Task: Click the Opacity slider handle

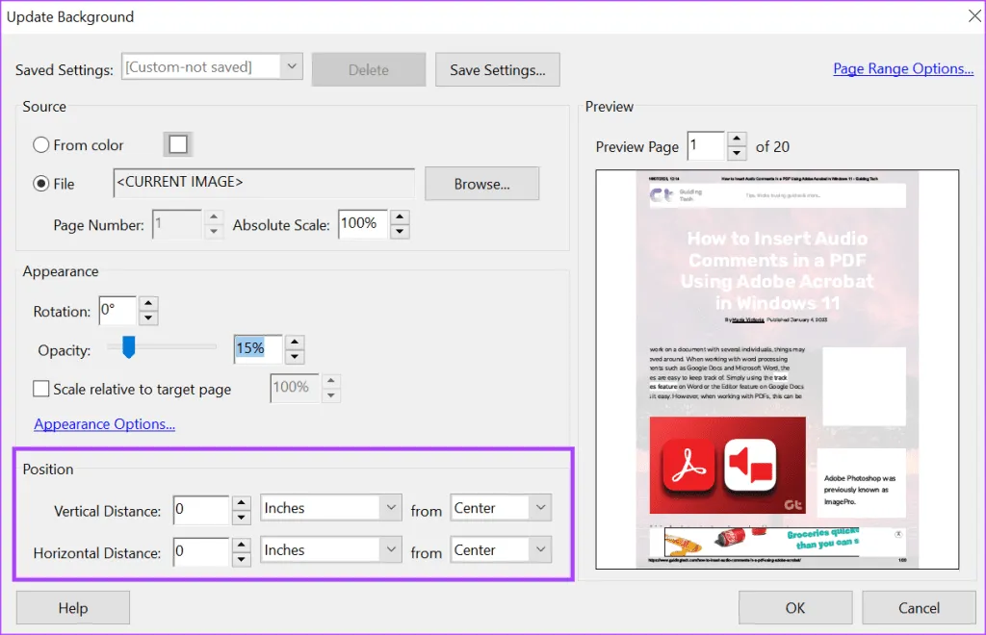Action: pos(128,347)
